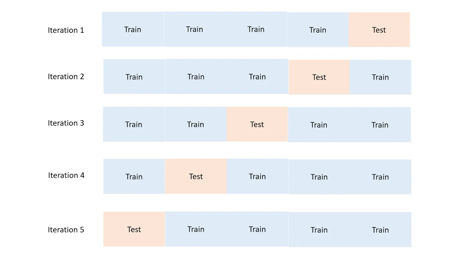
Task: Select the Iteration 2 label
Action: (x=66, y=77)
